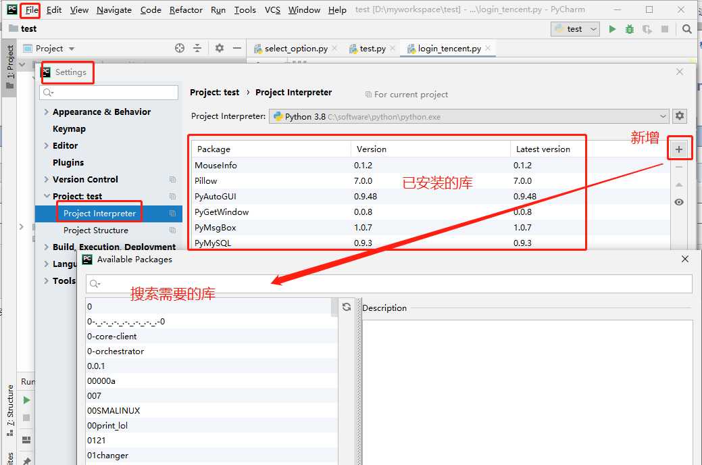Screen dimensions: 702x465
Task: Open the File menu
Action: [x=31, y=10]
